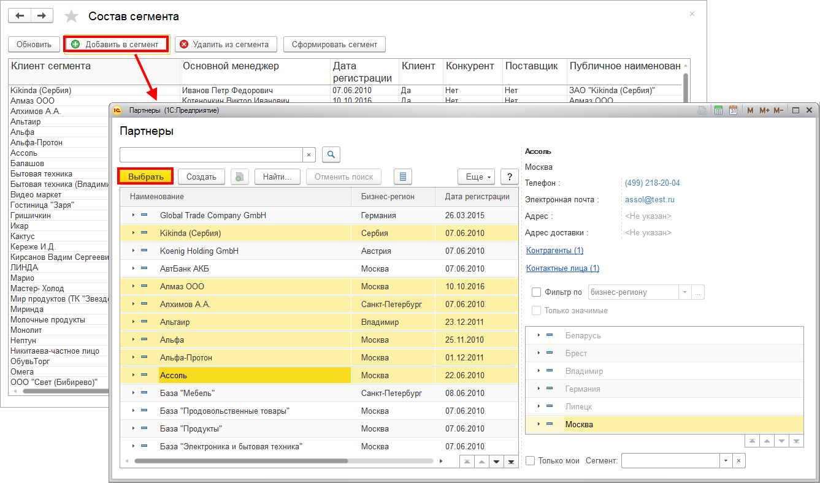
Task: Open the calendar icon in Партнеры title bar
Action: pos(733,110)
